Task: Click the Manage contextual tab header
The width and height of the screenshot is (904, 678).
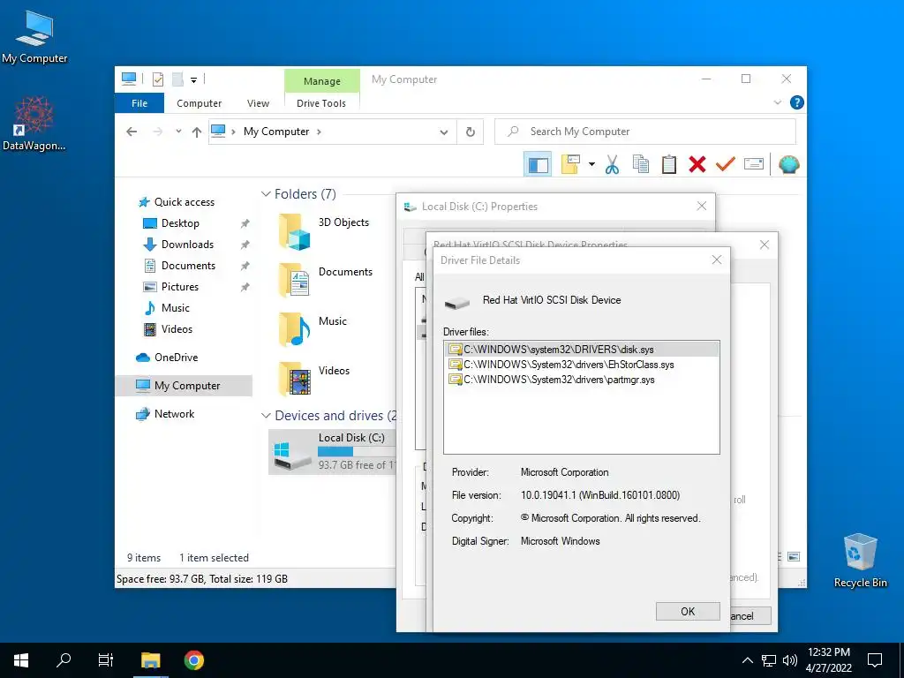Action: pos(321,81)
